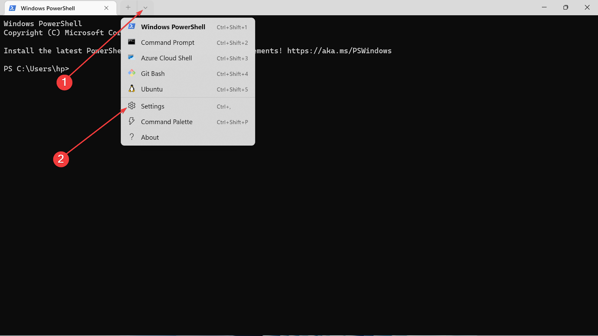Click the Ctrl+Shift+P shortcut label
The image size is (598, 336).
coord(232,122)
